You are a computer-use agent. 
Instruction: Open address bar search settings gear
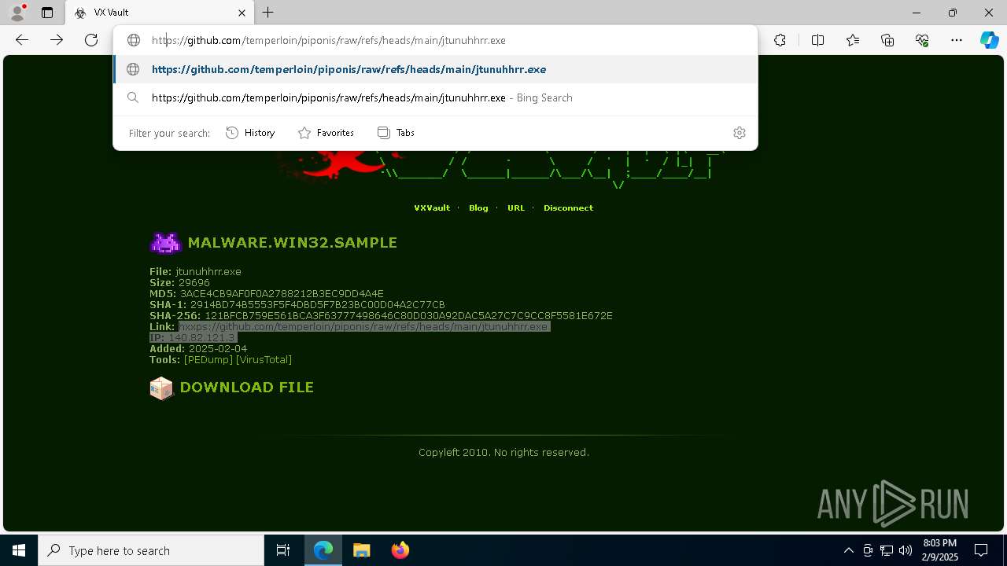coord(739,133)
